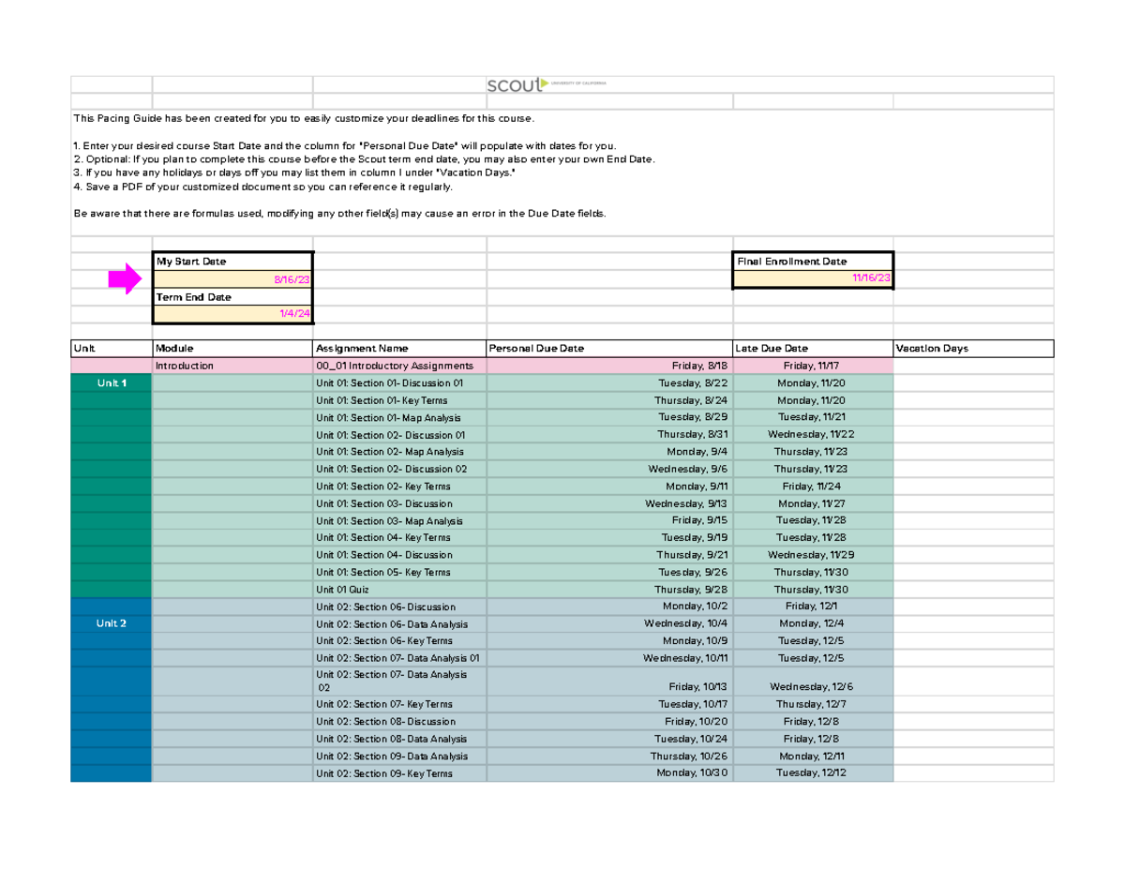Select the Final Enrollment Date value 11/16/23
The height and width of the screenshot is (869, 1125).
click(x=813, y=279)
